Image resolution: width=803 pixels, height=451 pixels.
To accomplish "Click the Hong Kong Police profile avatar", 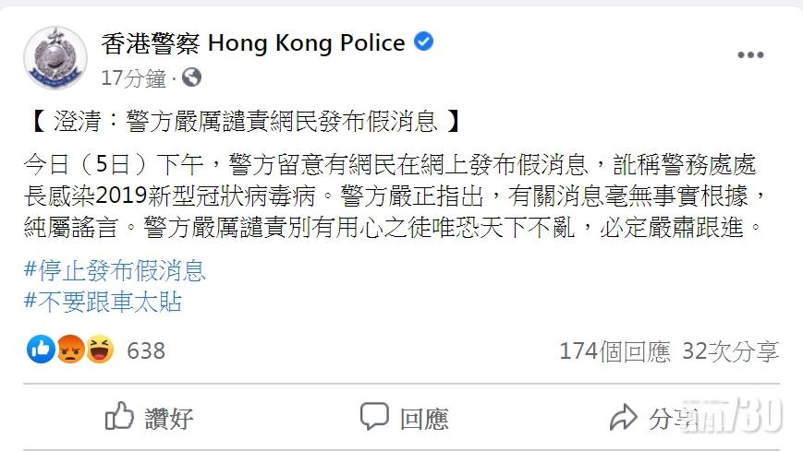I will click(55, 59).
